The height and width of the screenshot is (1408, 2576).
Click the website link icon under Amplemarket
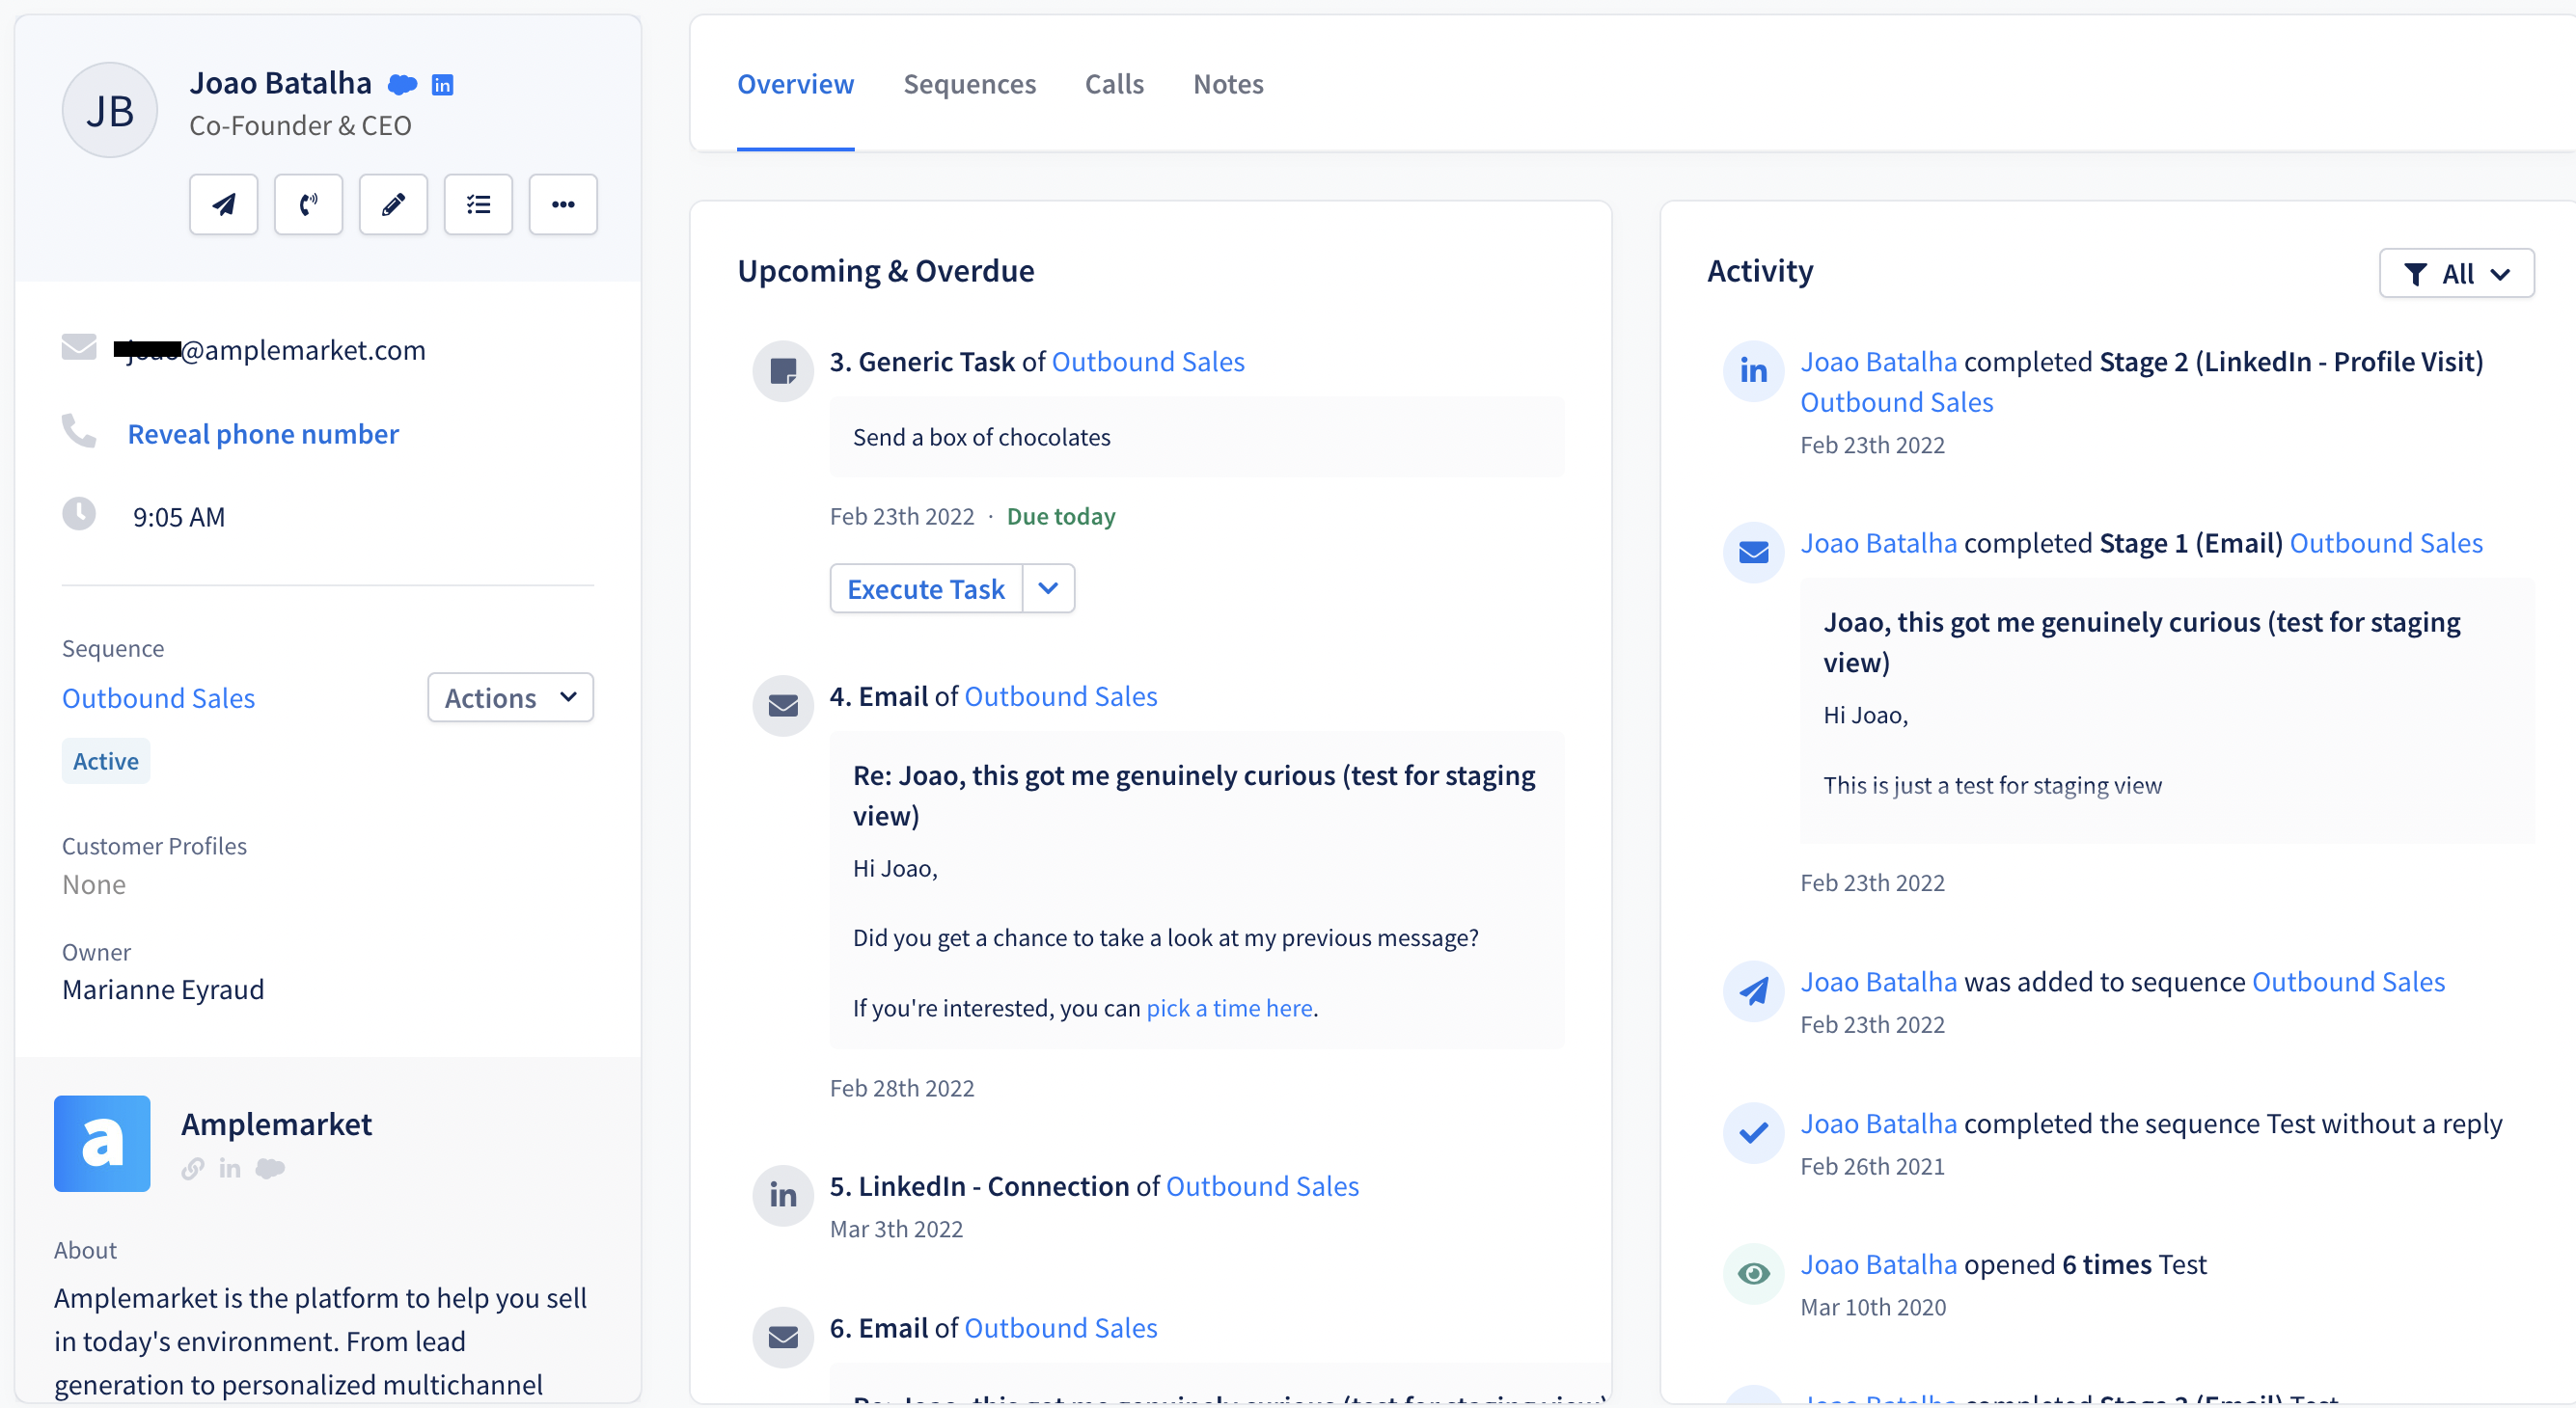193,1168
